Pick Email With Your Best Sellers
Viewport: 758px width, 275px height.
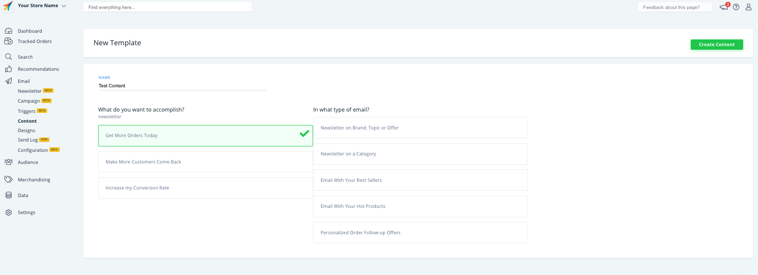pyautogui.click(x=420, y=180)
